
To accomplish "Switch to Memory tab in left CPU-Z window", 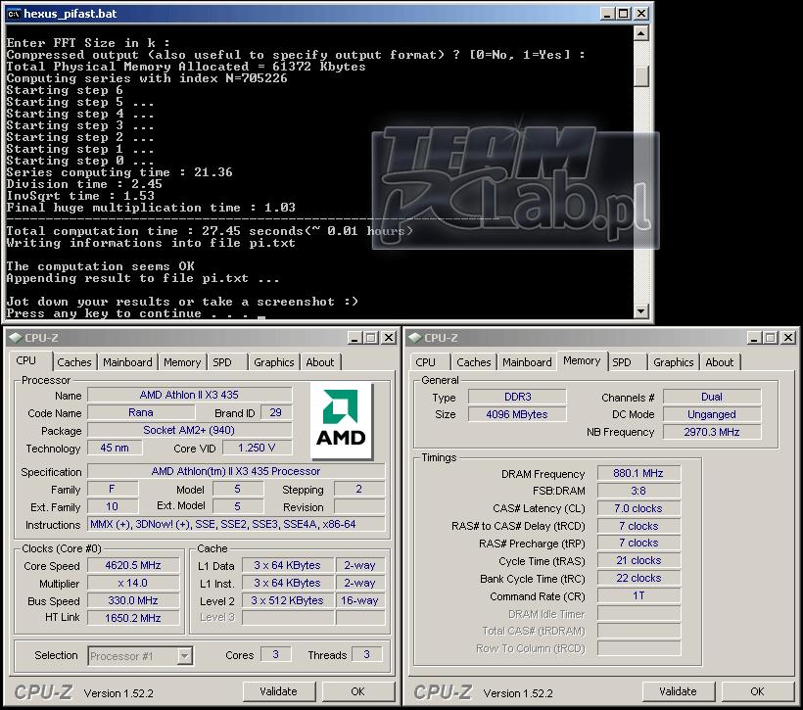I will tap(182, 362).
